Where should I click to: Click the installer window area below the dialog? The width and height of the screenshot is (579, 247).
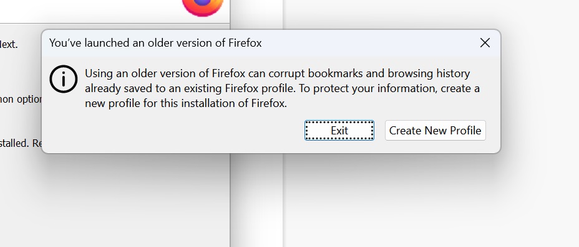[x=114, y=200]
